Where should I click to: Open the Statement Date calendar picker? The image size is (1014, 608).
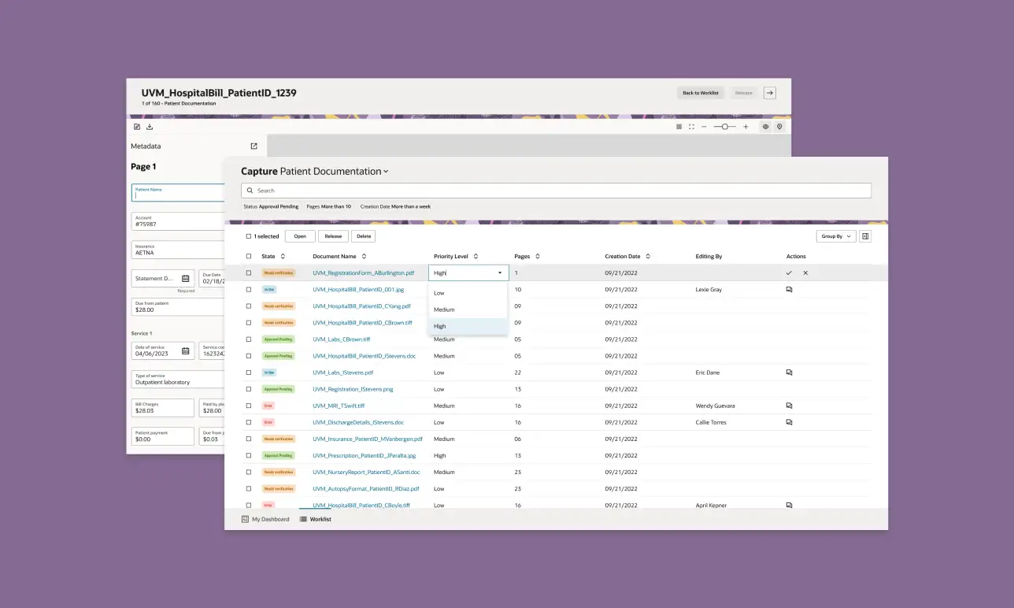186,278
